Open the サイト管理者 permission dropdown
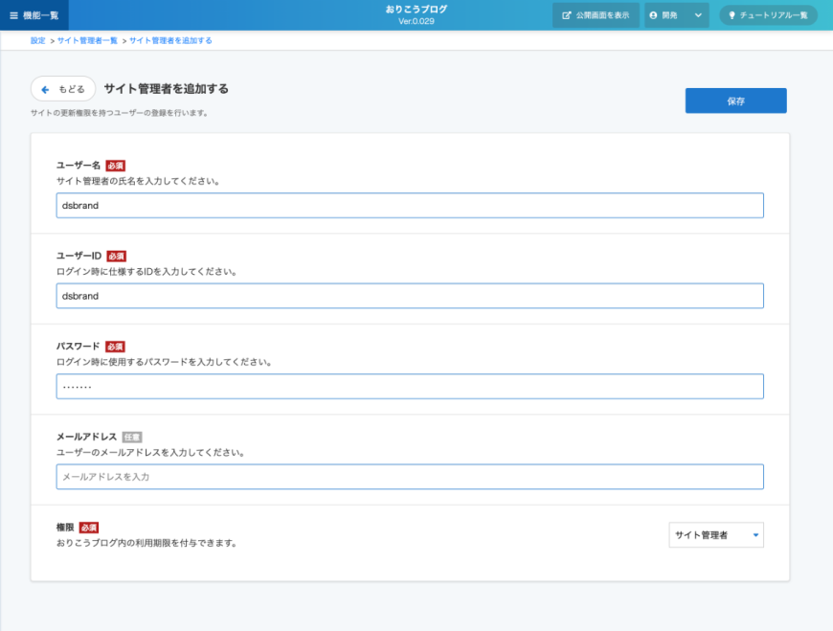The image size is (833, 631). [715, 535]
